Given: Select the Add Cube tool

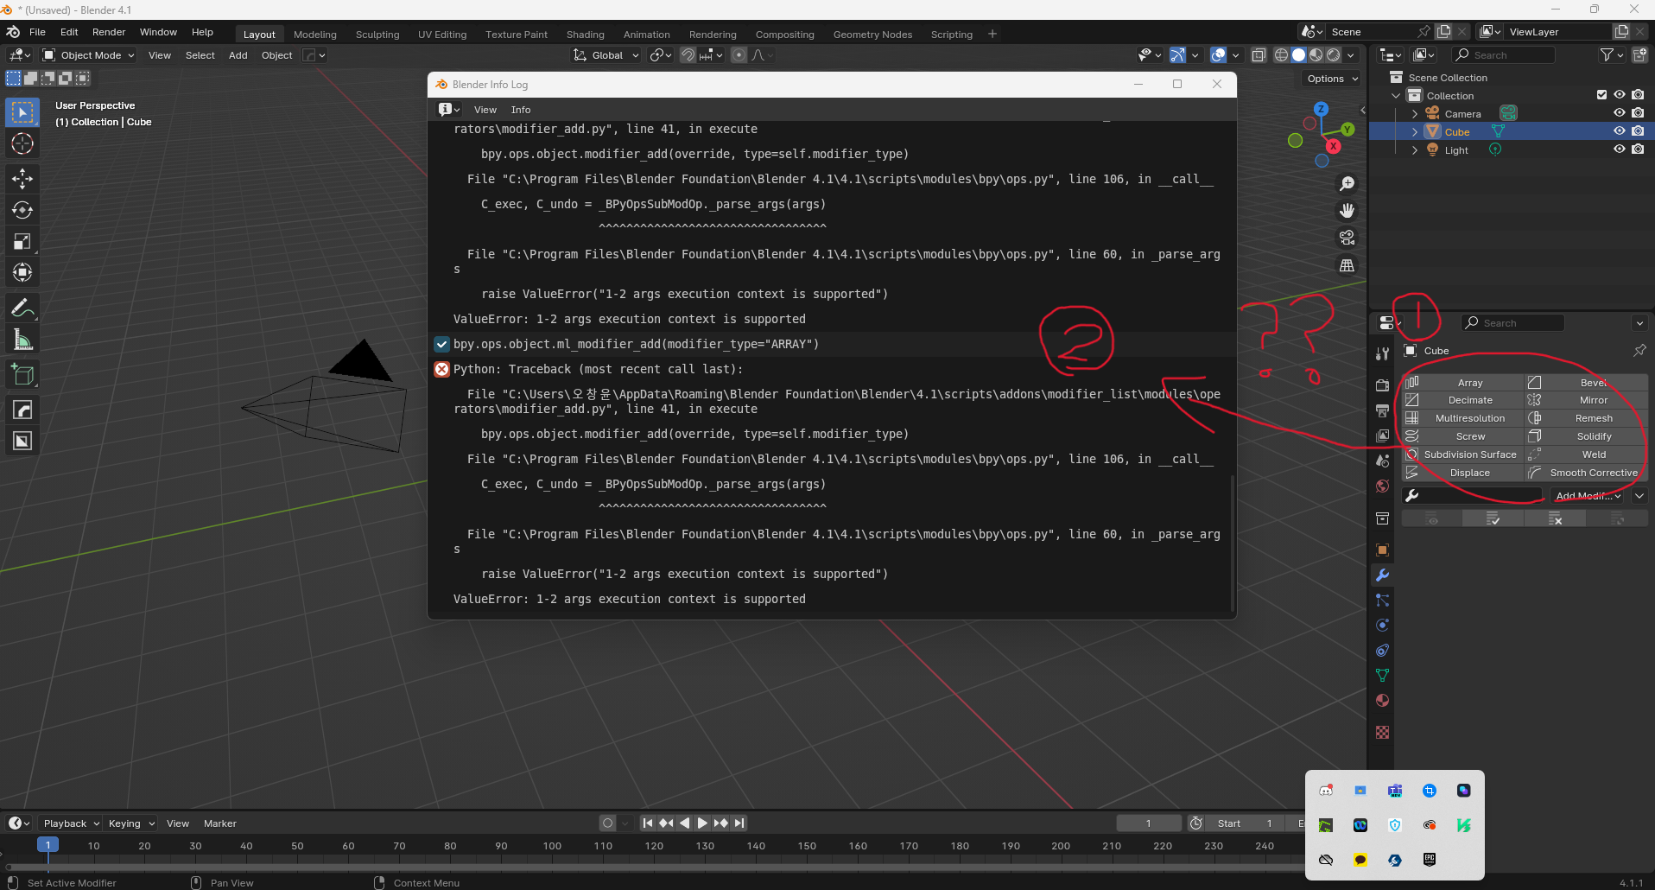Looking at the screenshot, I should (22, 374).
